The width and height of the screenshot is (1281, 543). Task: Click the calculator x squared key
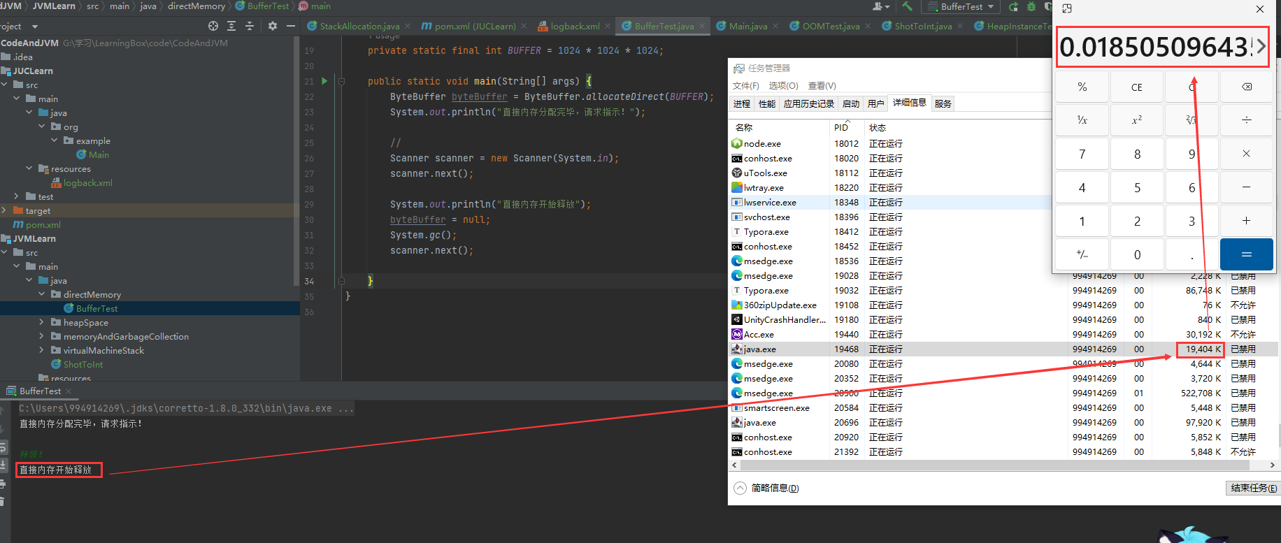pos(1137,120)
